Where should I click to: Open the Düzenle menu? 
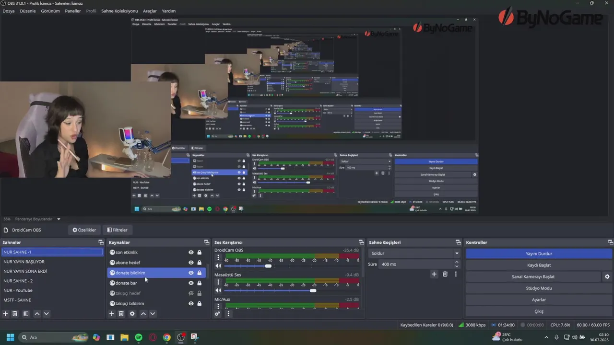click(x=28, y=11)
